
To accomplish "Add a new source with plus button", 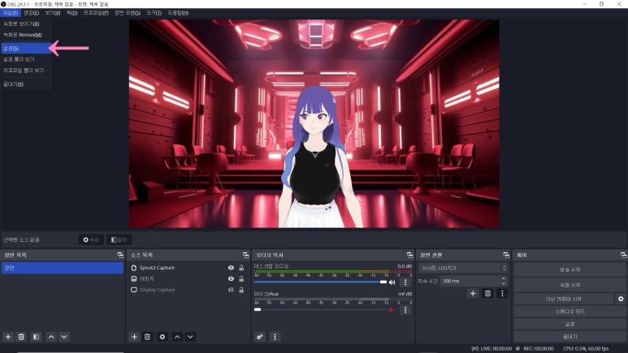I will pyautogui.click(x=134, y=337).
